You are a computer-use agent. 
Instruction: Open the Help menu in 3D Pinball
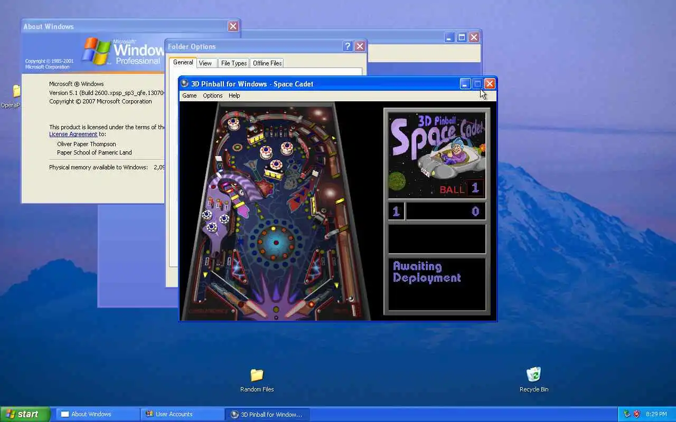pos(234,95)
